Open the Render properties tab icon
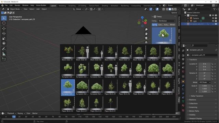Viewport: 219px width, 123px height. (183, 55)
